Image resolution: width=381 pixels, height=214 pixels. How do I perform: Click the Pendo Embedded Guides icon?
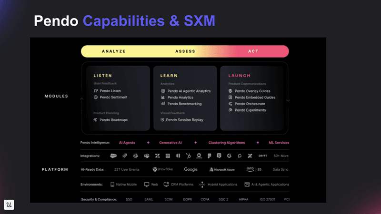click(231, 97)
